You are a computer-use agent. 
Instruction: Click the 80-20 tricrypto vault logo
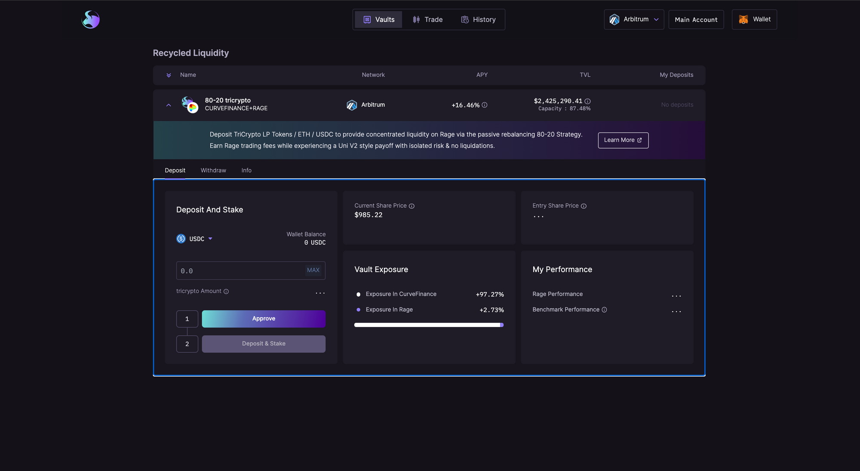tap(190, 104)
